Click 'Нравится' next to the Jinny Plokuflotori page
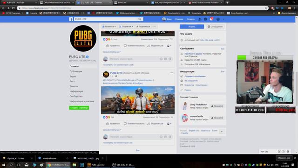This screenshot has height=168, width=298. 217,106
